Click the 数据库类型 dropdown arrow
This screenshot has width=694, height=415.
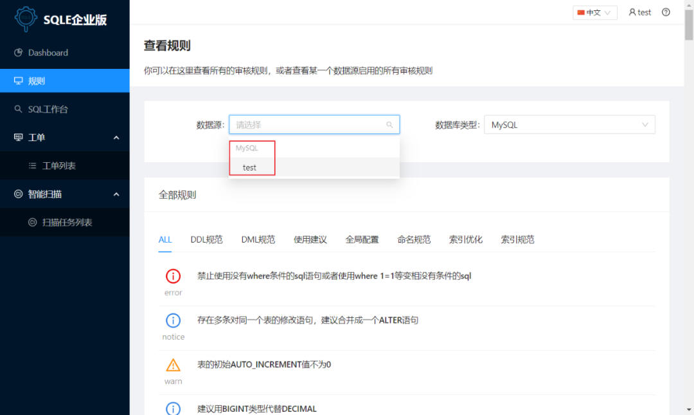(x=645, y=125)
